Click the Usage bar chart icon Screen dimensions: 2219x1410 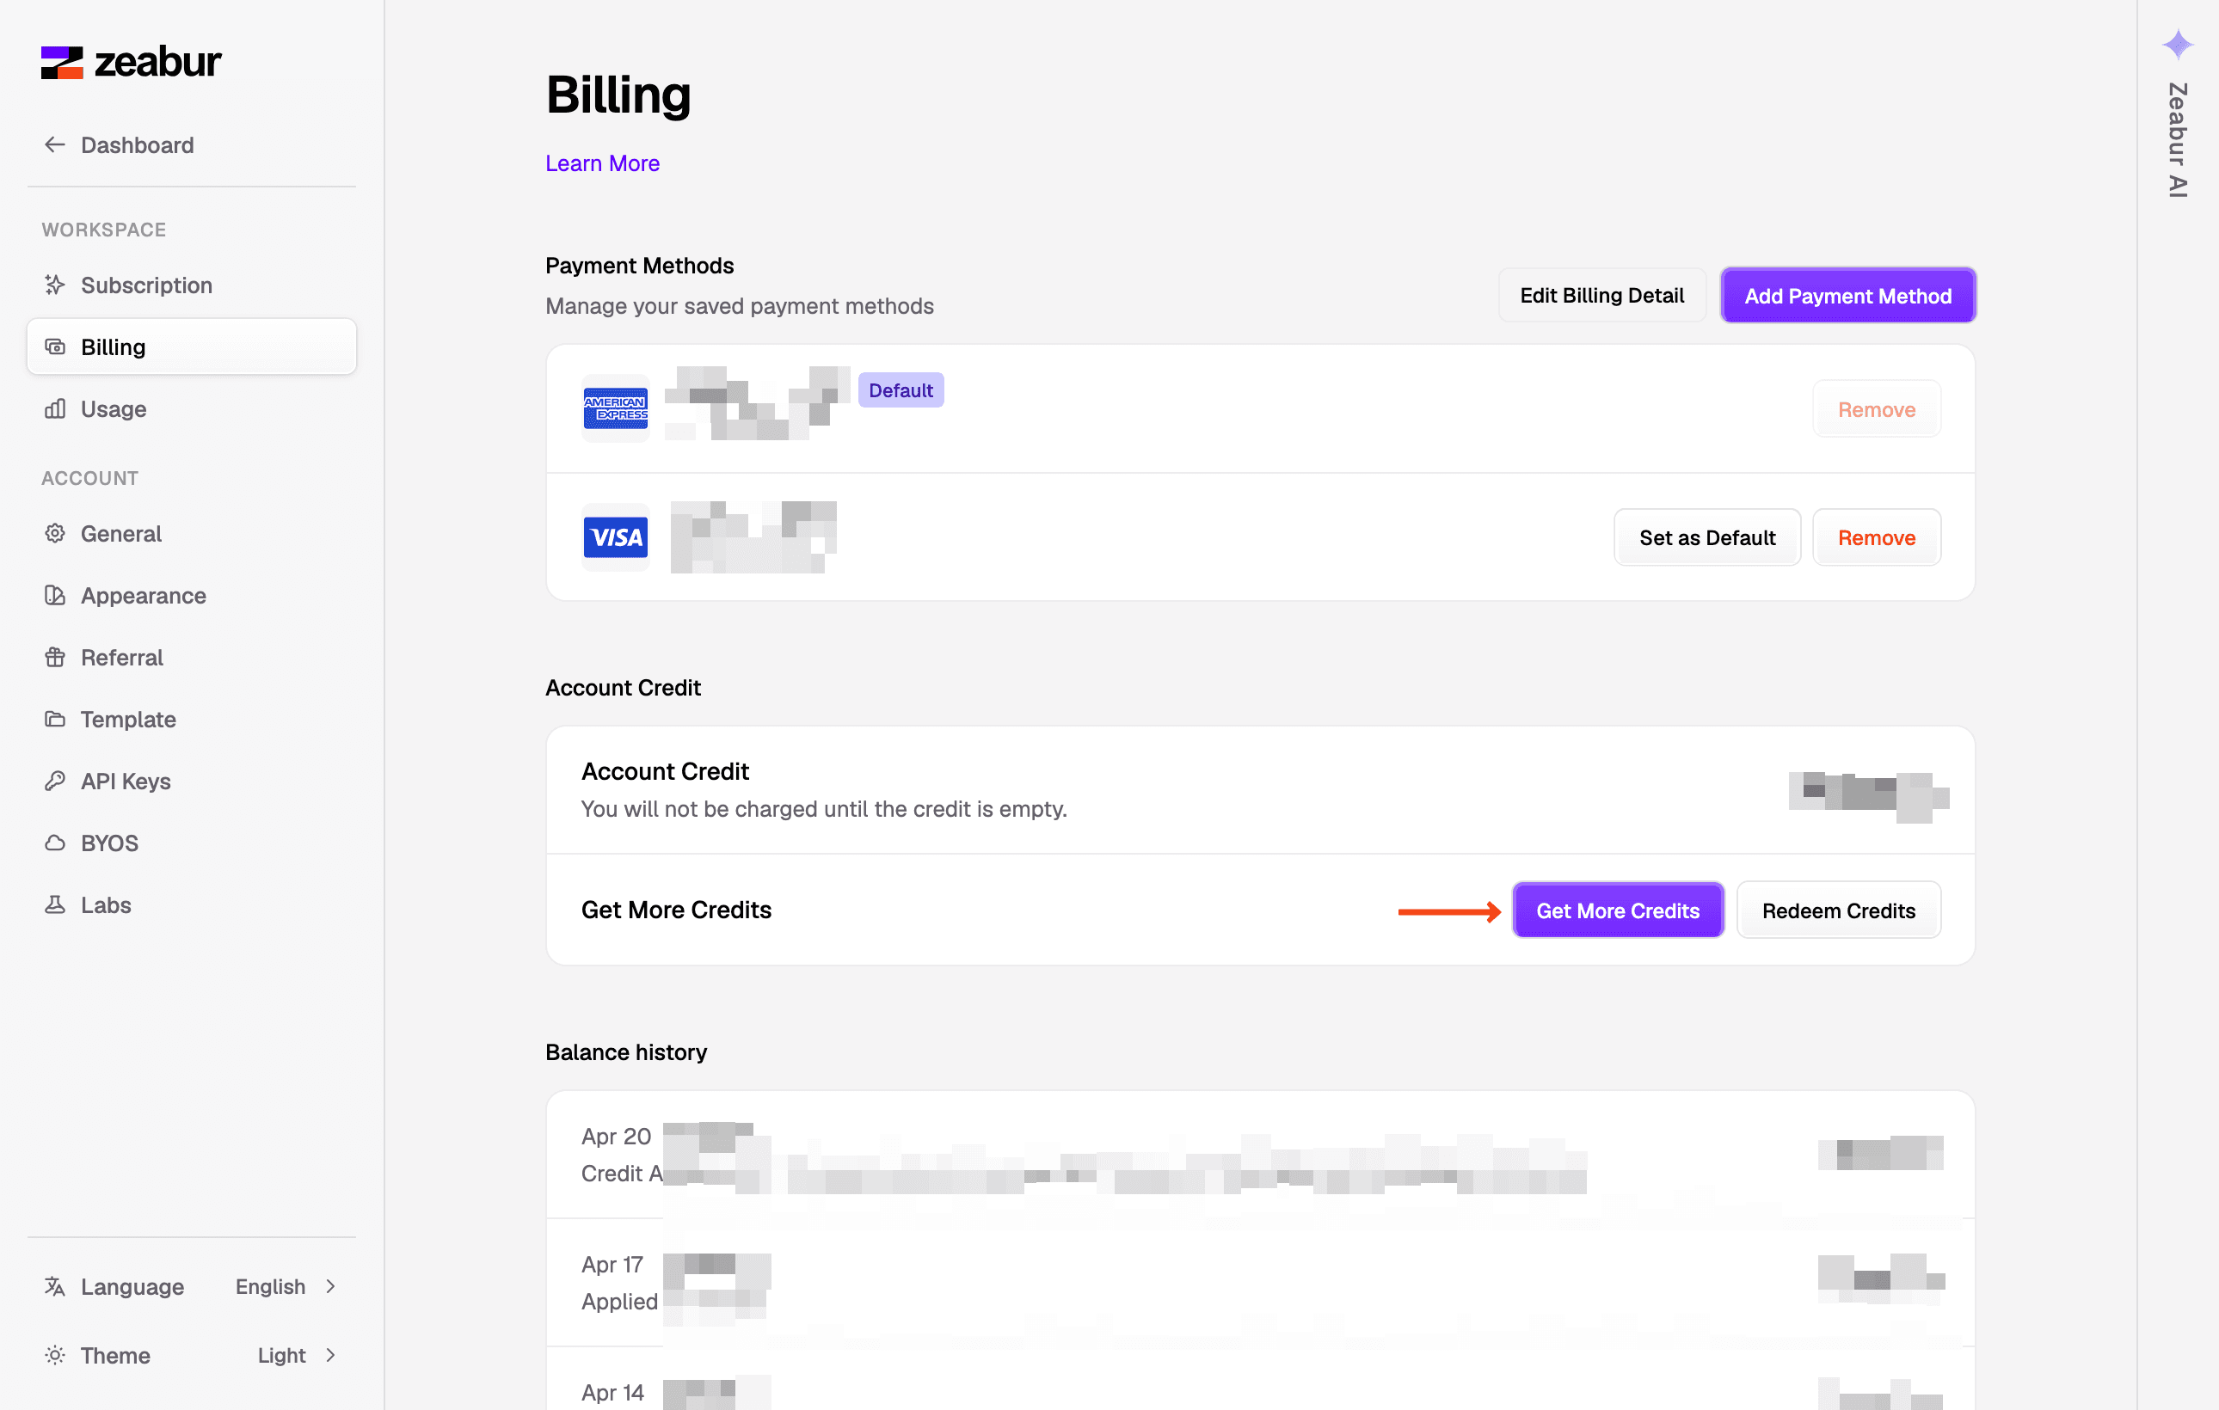click(55, 409)
